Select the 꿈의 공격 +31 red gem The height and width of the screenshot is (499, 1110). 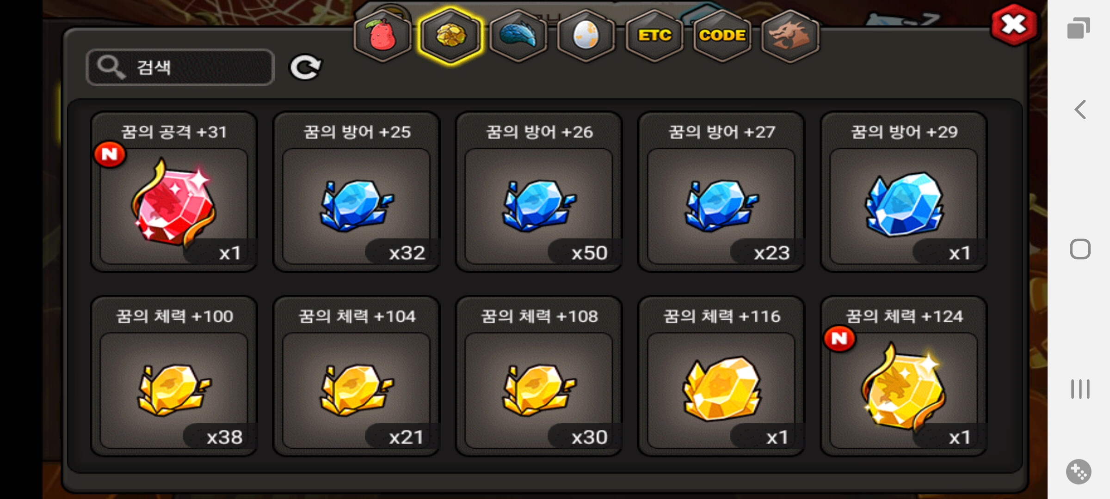click(x=174, y=192)
